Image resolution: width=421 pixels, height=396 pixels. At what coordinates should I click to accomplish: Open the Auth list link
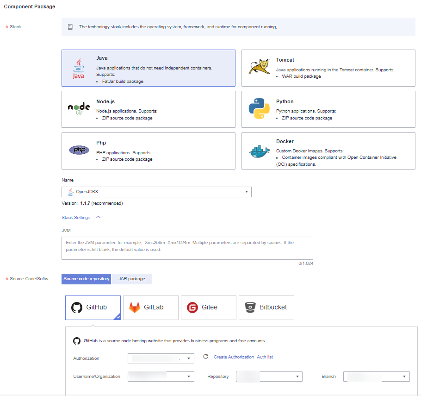click(x=265, y=357)
